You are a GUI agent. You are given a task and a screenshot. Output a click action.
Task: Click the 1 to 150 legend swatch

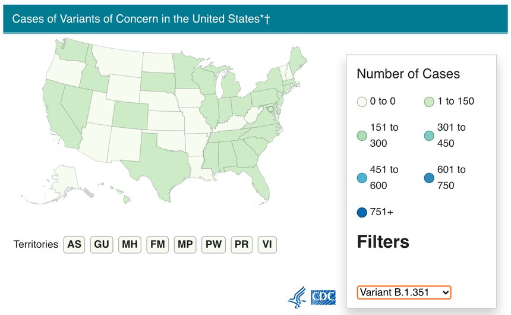pos(429,102)
